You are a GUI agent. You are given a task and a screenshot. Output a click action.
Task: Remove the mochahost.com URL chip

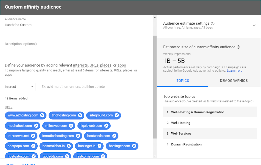[36, 126]
